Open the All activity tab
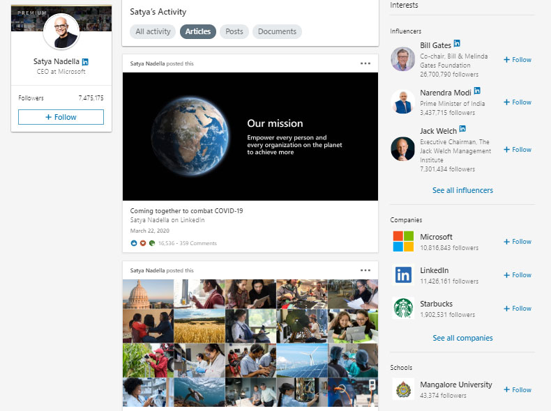551x411 pixels. pyautogui.click(x=153, y=31)
